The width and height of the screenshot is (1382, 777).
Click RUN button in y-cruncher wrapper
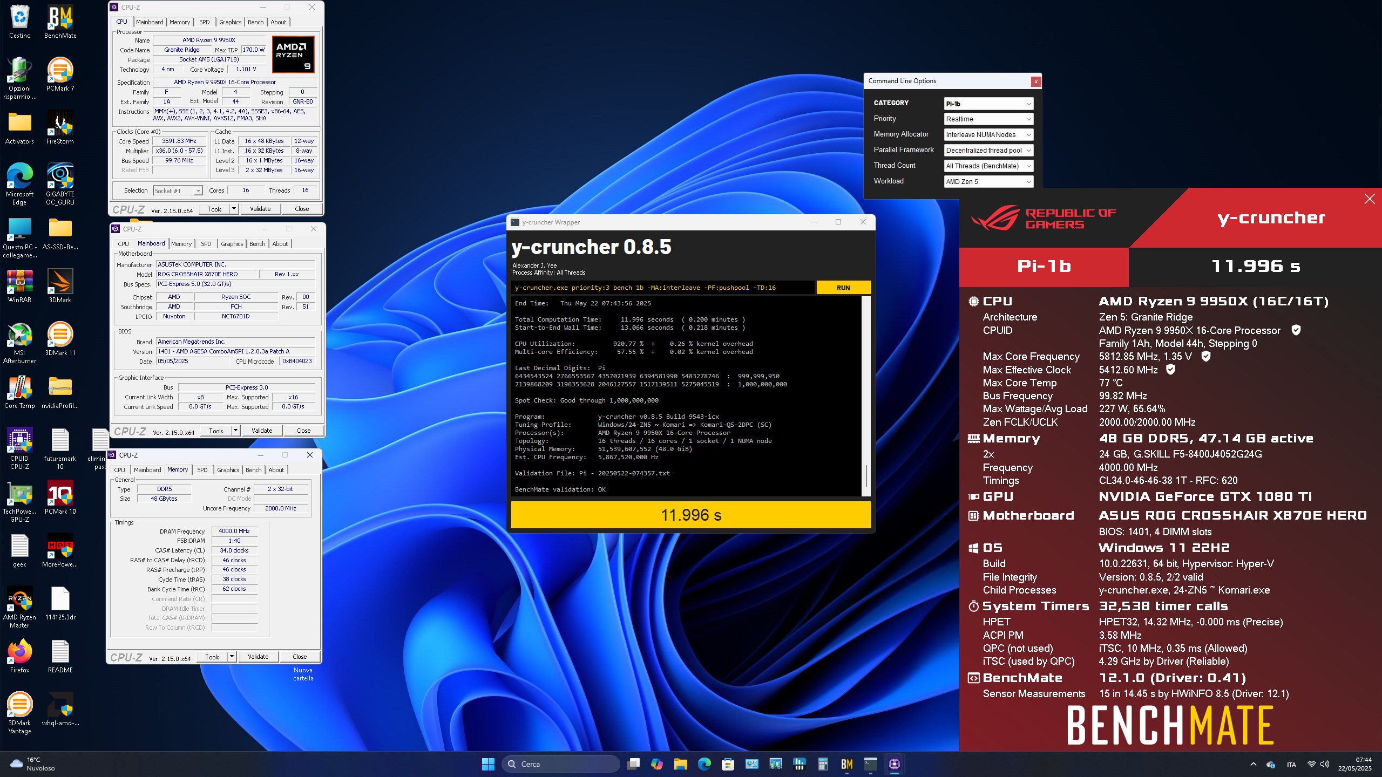point(843,288)
